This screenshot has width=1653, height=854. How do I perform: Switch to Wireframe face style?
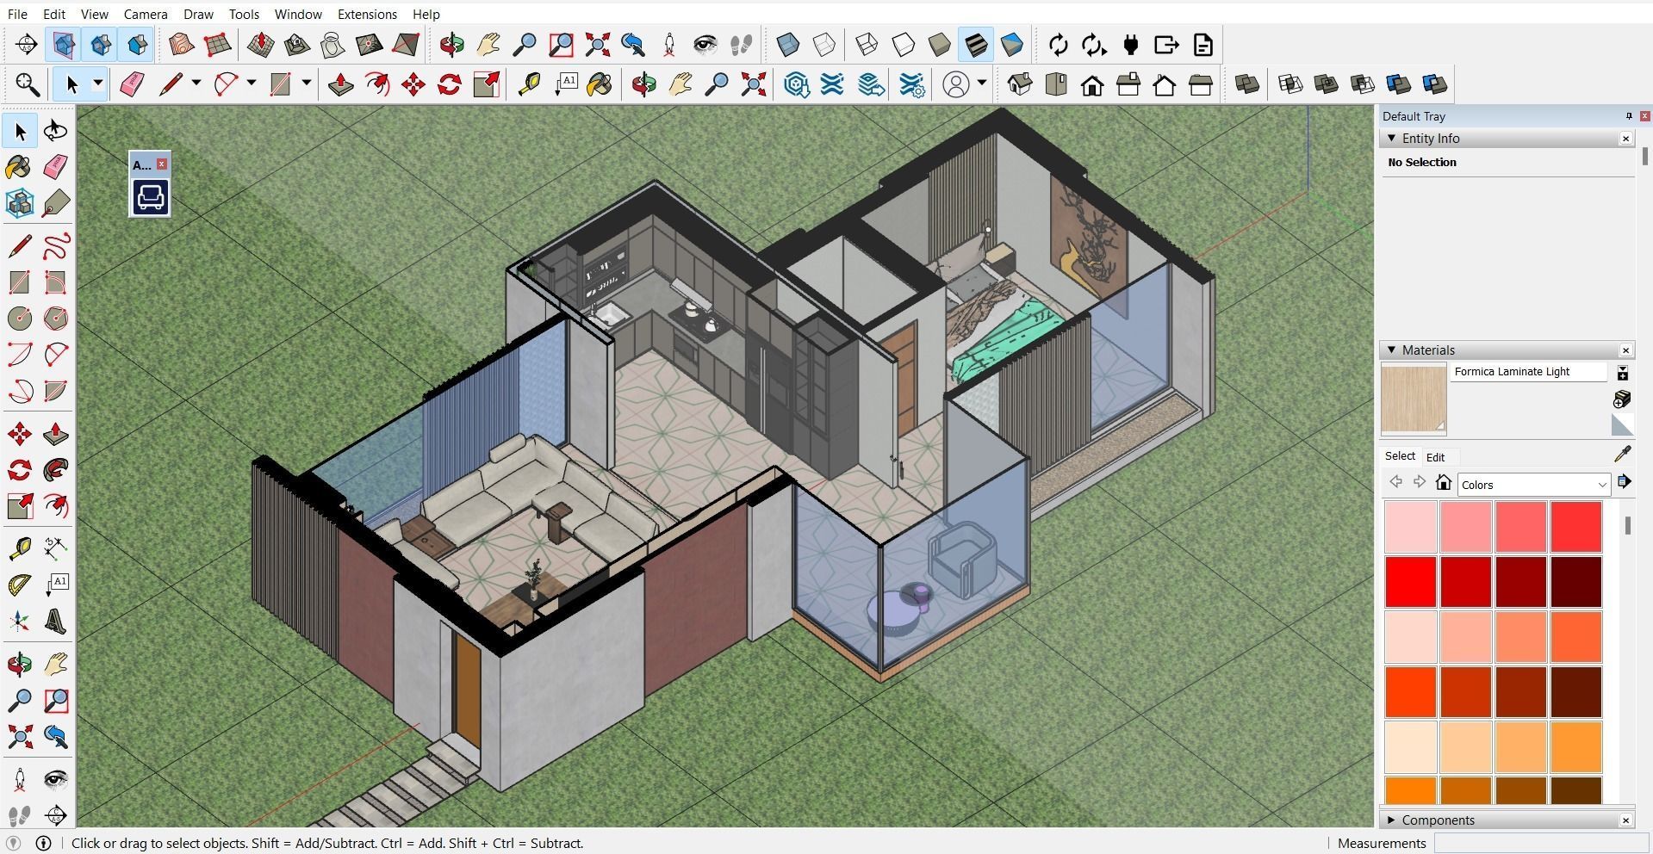tap(867, 45)
